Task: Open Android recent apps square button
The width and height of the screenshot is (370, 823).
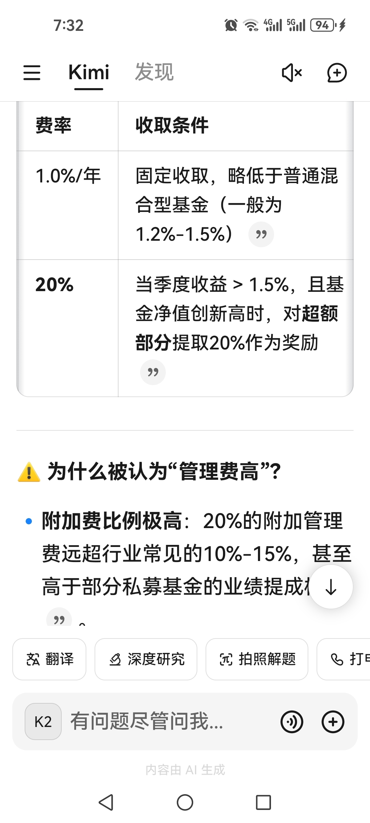Action: coord(263,802)
